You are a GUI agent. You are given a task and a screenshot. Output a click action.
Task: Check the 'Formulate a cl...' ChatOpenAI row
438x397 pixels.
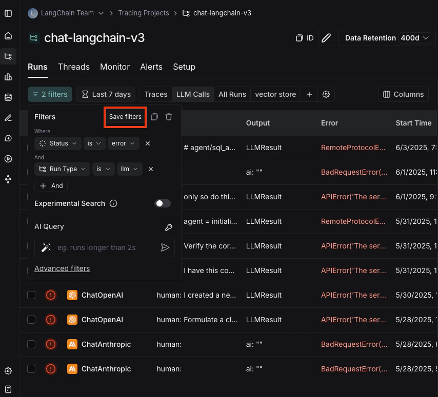(31, 320)
